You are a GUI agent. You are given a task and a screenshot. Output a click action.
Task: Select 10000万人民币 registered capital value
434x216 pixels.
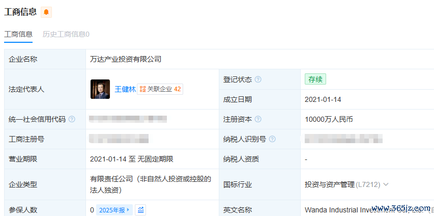click(329, 120)
